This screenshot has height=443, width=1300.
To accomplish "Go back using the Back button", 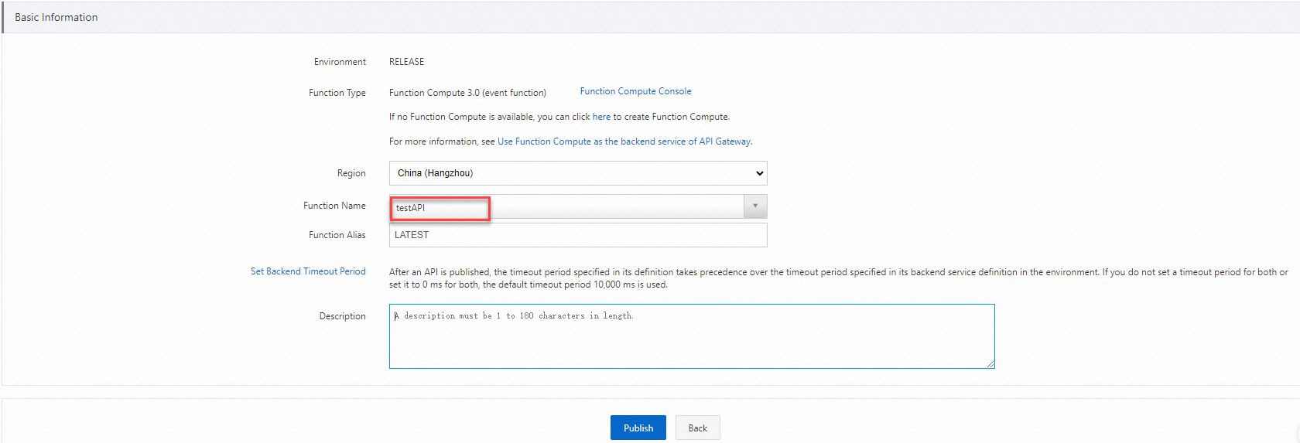I will click(x=697, y=428).
